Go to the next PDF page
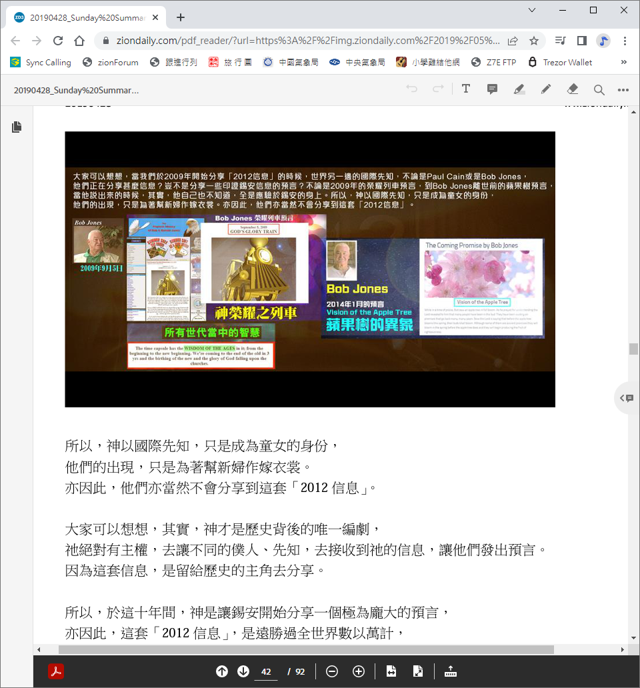The image size is (640, 688). pos(243,671)
